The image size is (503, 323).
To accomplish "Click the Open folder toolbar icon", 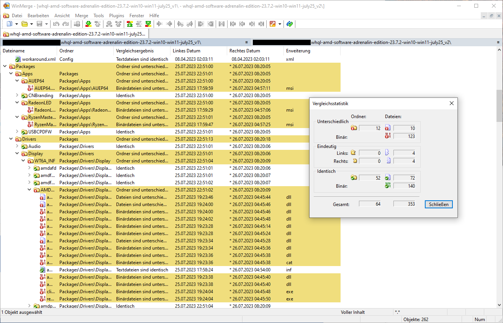I will tap(25, 24).
